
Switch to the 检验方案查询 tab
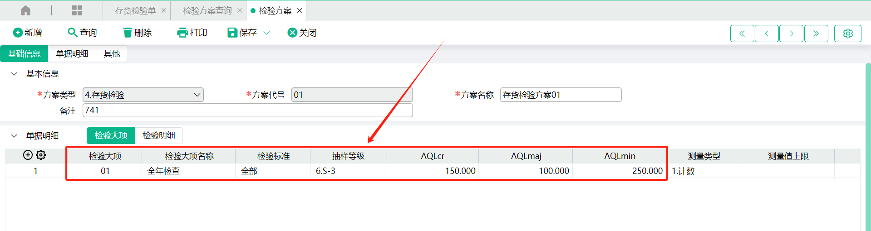pos(207,10)
